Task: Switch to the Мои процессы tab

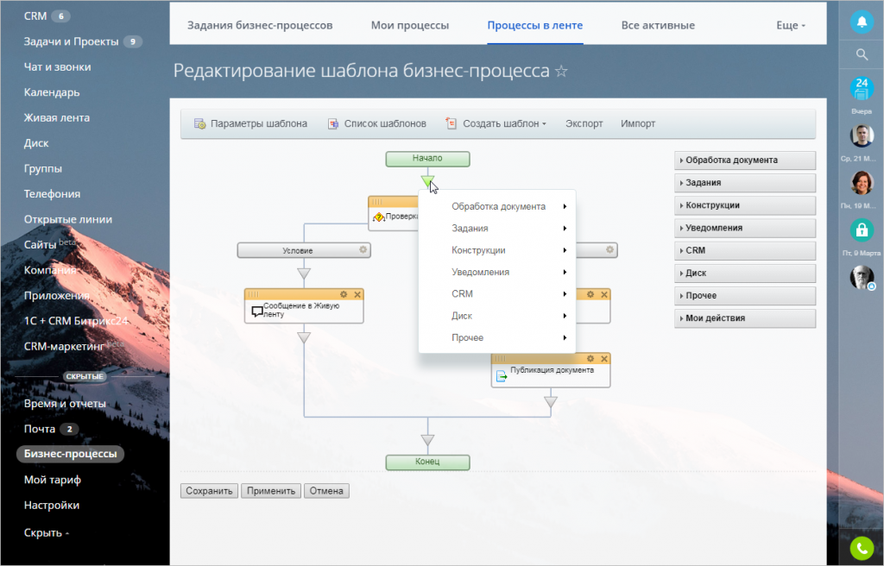Action: [410, 26]
